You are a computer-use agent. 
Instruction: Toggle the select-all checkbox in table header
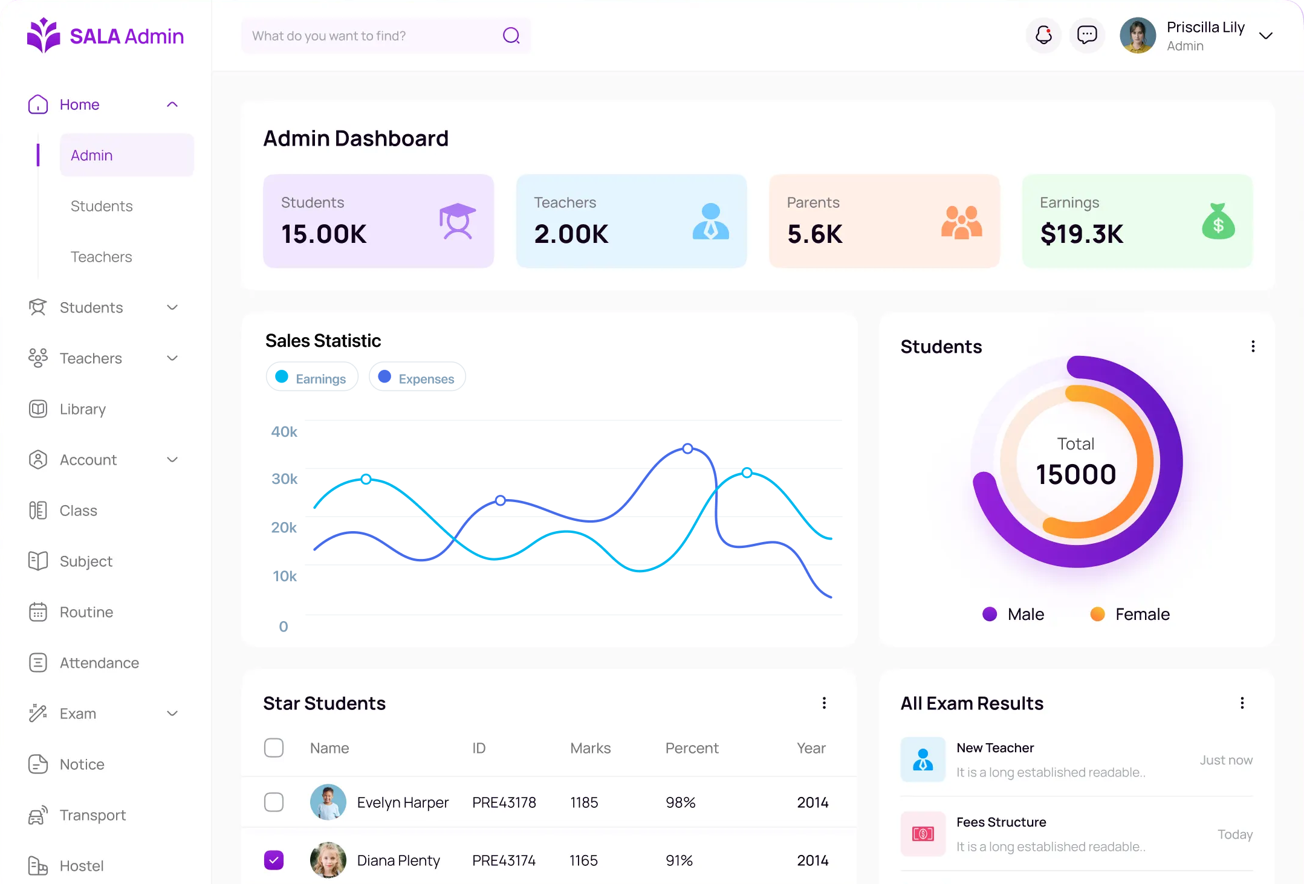(x=274, y=747)
